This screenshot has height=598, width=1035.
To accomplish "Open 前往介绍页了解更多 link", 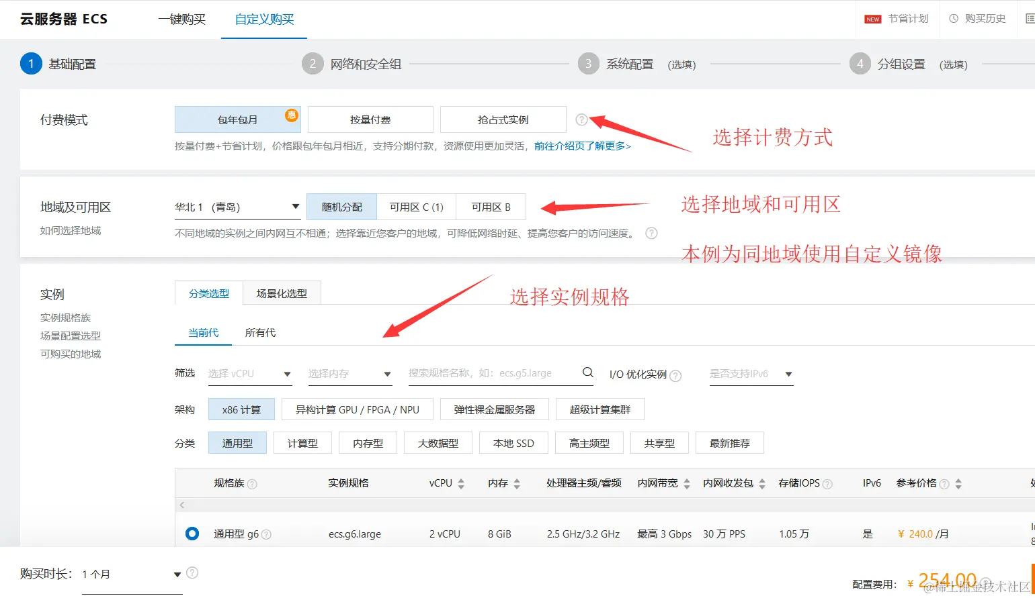I will [583, 146].
